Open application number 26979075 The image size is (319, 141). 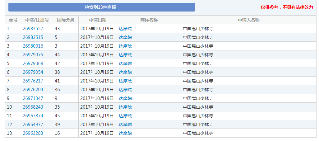point(33,55)
